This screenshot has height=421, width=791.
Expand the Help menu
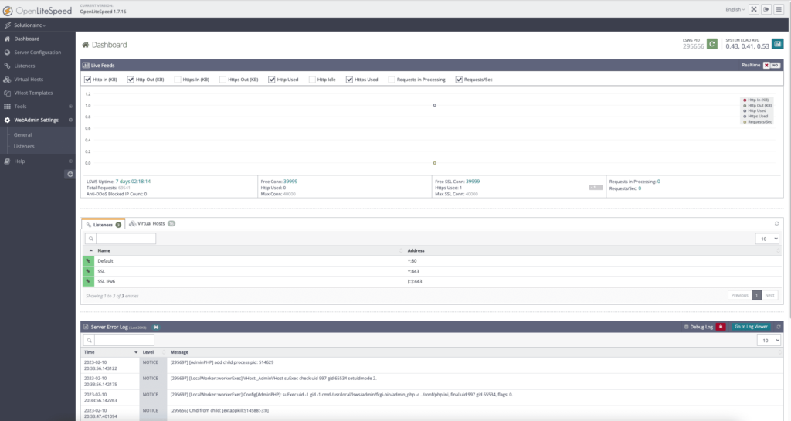click(70, 161)
